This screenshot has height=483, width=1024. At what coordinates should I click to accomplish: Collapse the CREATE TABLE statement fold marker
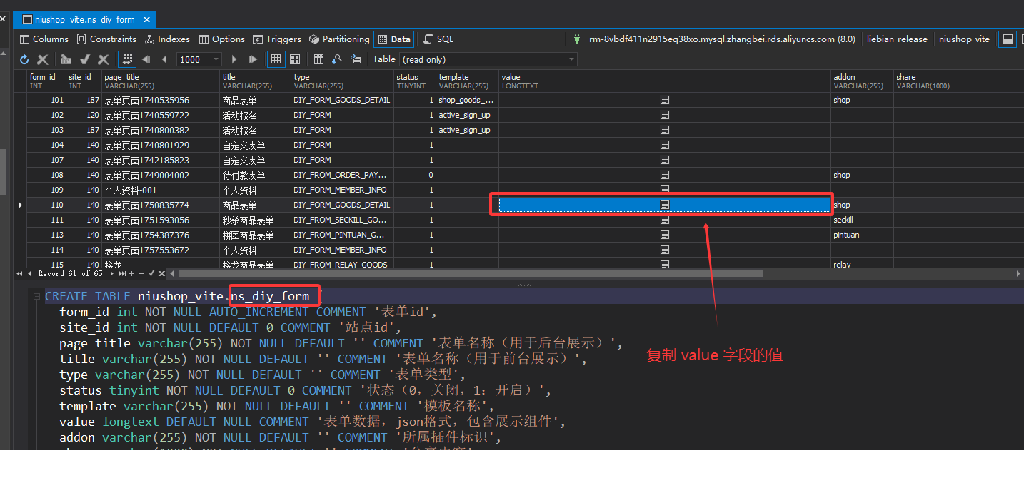point(36,296)
